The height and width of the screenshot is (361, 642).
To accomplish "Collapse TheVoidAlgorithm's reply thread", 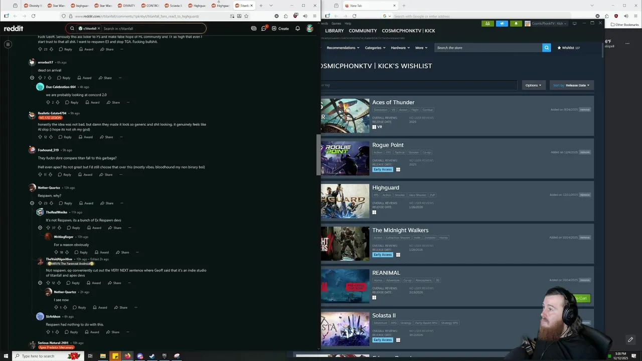I will click(x=40, y=283).
